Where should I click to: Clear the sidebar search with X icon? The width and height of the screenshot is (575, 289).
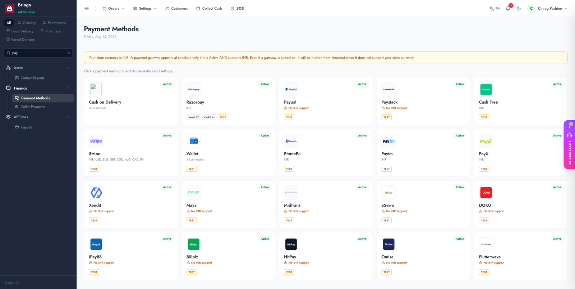(x=68, y=53)
